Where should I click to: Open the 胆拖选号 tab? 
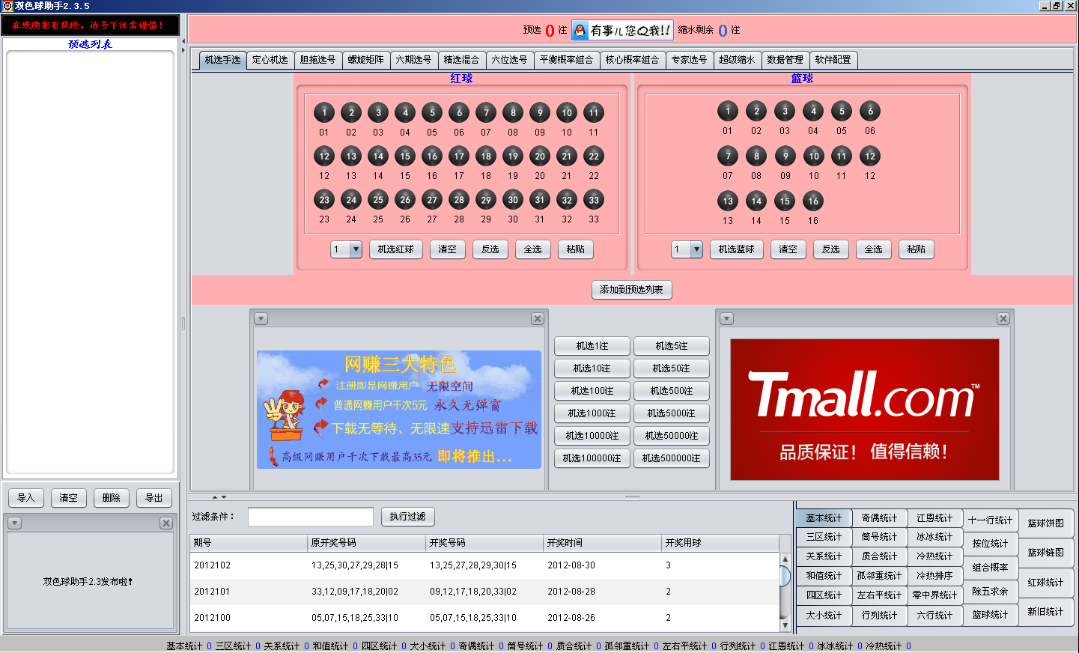coord(318,60)
